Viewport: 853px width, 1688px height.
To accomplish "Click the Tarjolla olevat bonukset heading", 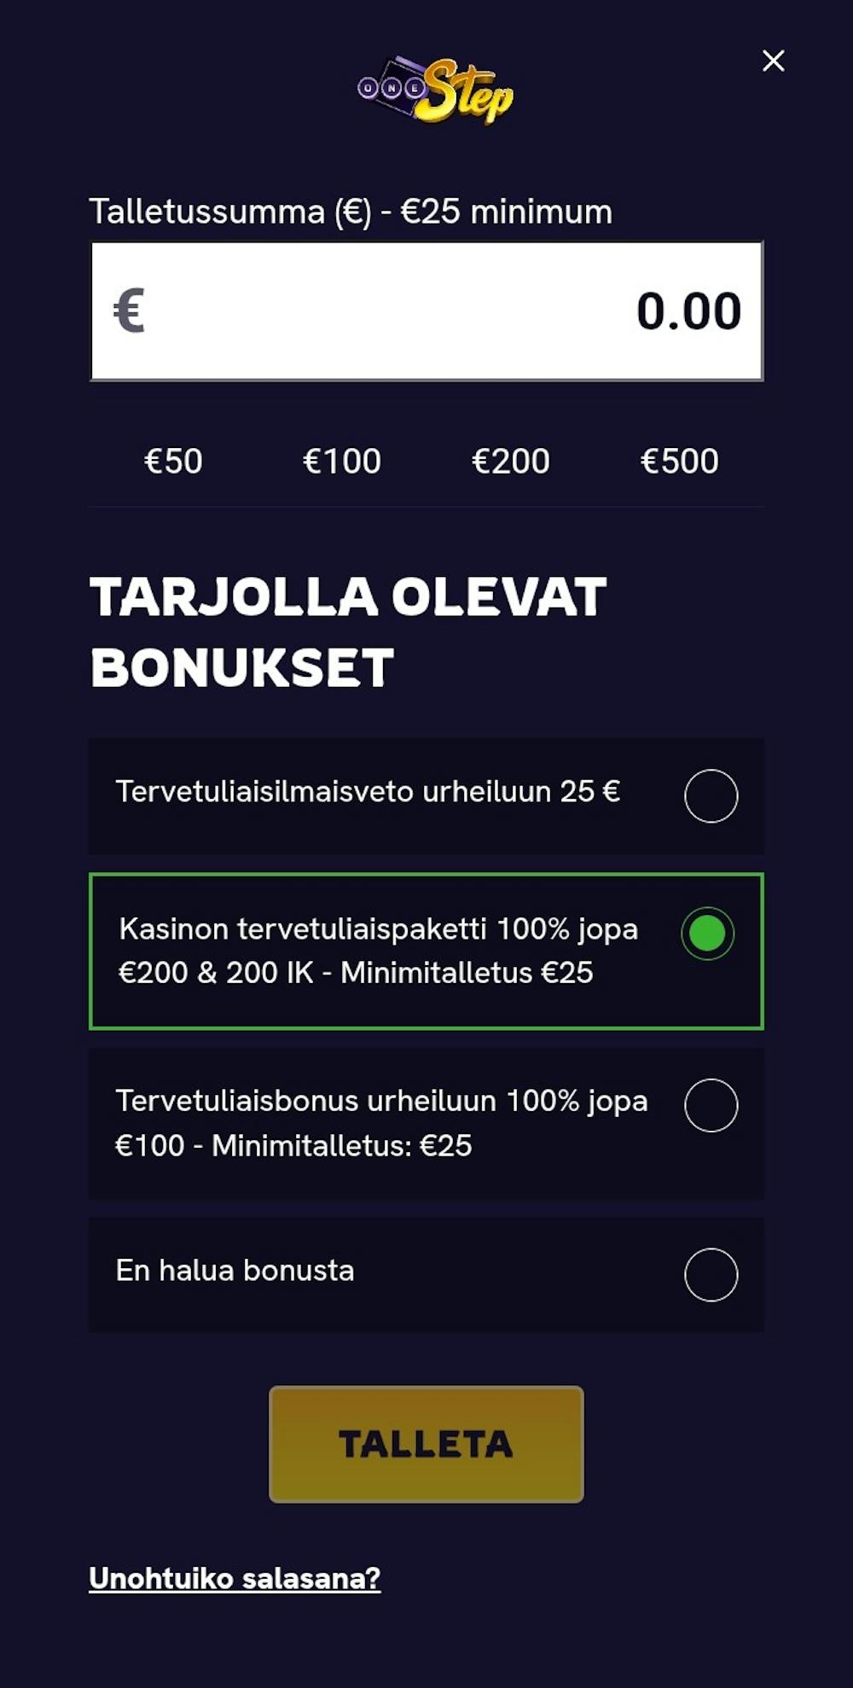I will pyautogui.click(x=348, y=632).
